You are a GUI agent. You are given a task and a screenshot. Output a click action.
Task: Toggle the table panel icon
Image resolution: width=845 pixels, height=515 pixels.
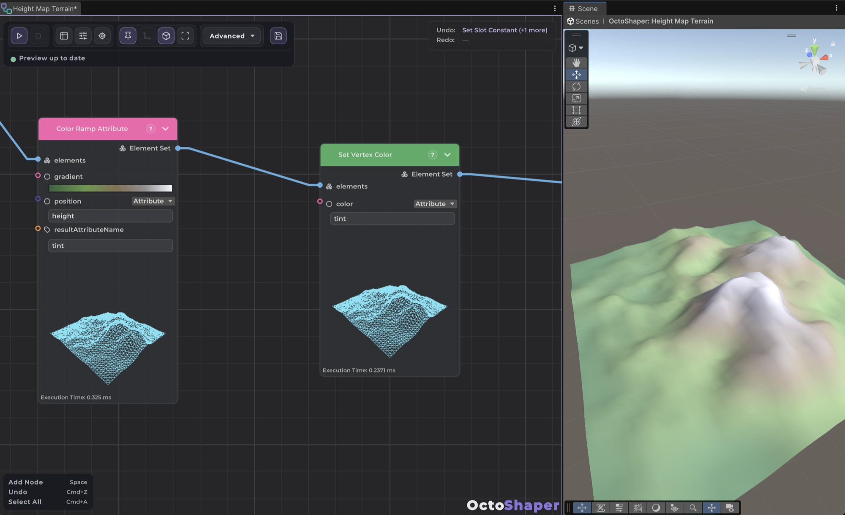coord(64,36)
